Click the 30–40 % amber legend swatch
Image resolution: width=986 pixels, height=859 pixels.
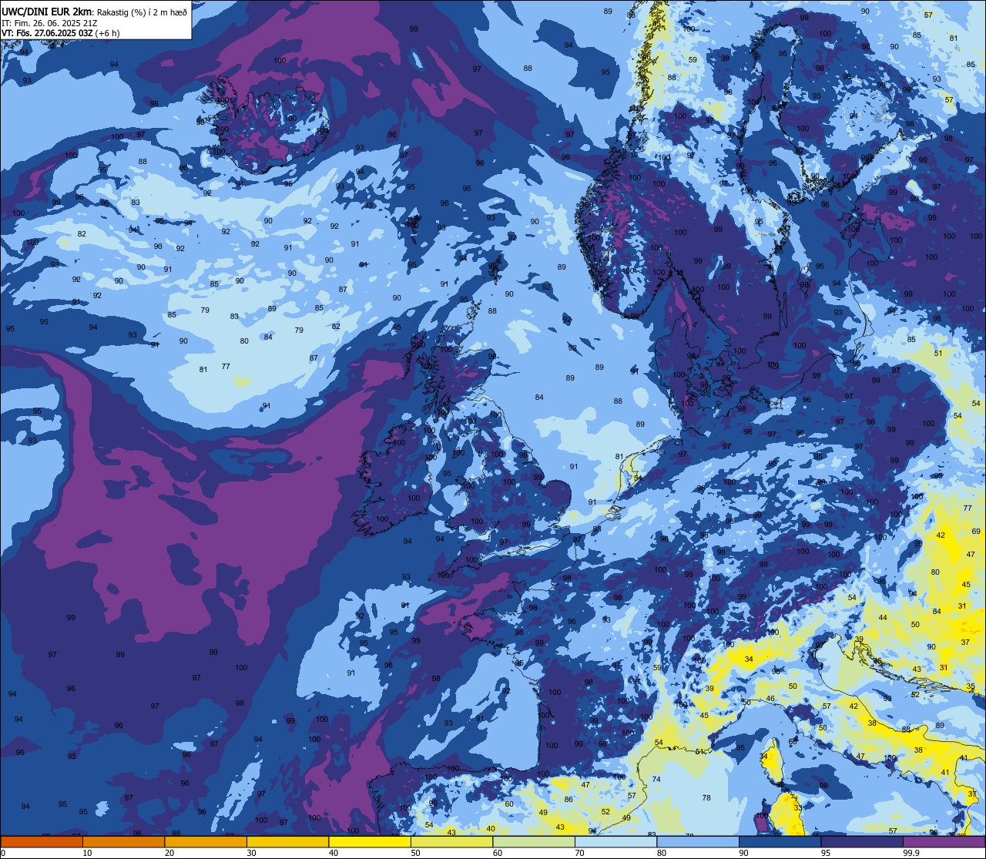(x=287, y=842)
